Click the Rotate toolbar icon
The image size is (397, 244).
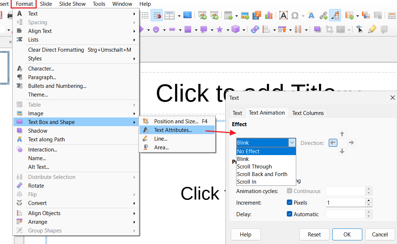point(255,29)
